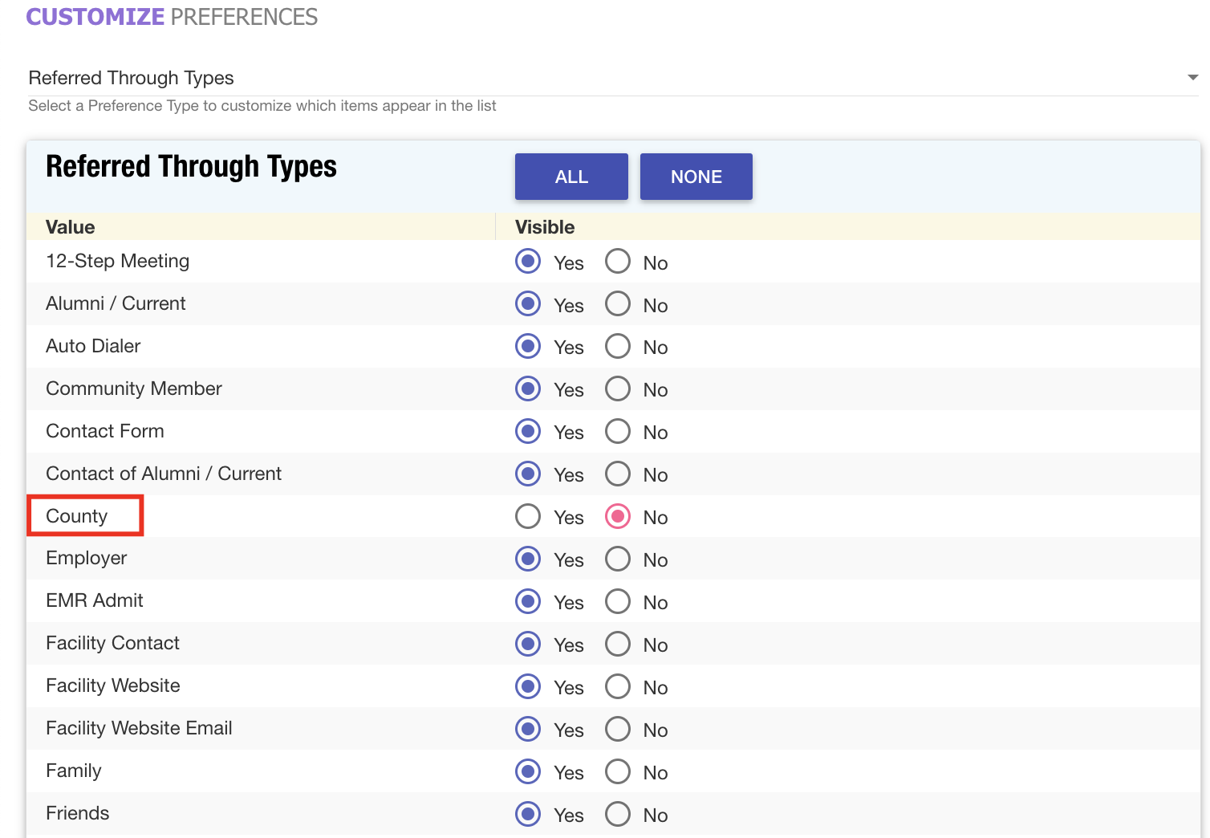Choose No for Contact Form row
Image resolution: width=1210 pixels, height=838 pixels.
(x=618, y=432)
